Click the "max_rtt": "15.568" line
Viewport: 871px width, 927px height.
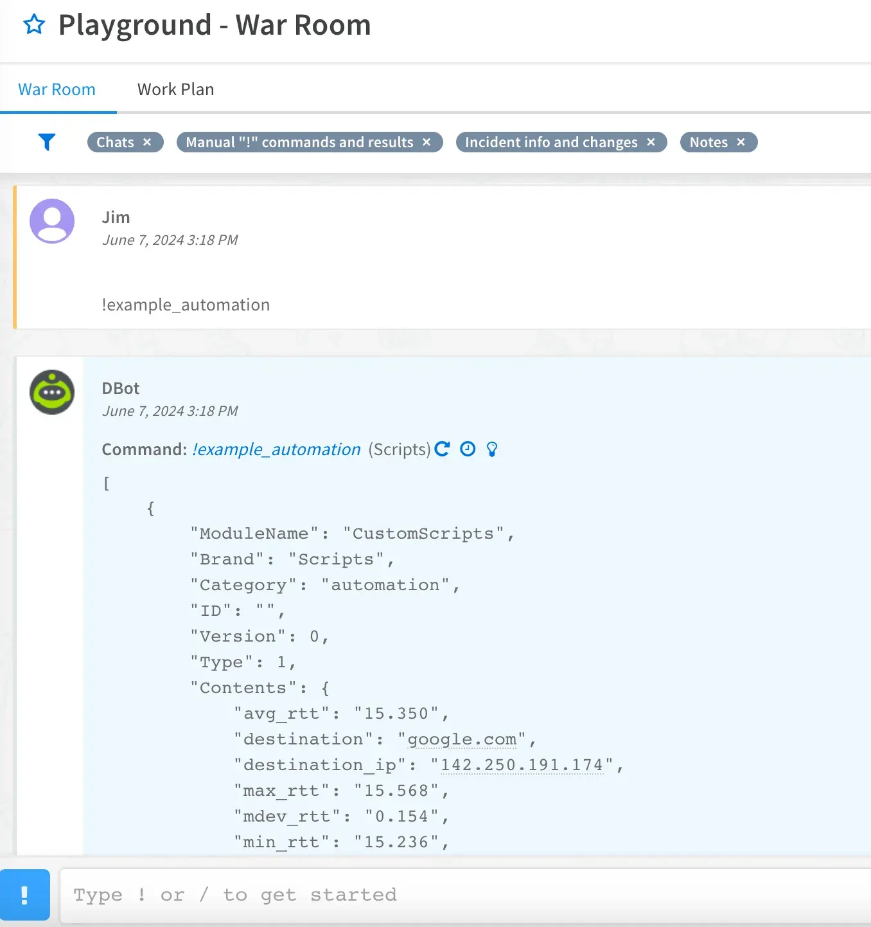[x=341, y=791]
